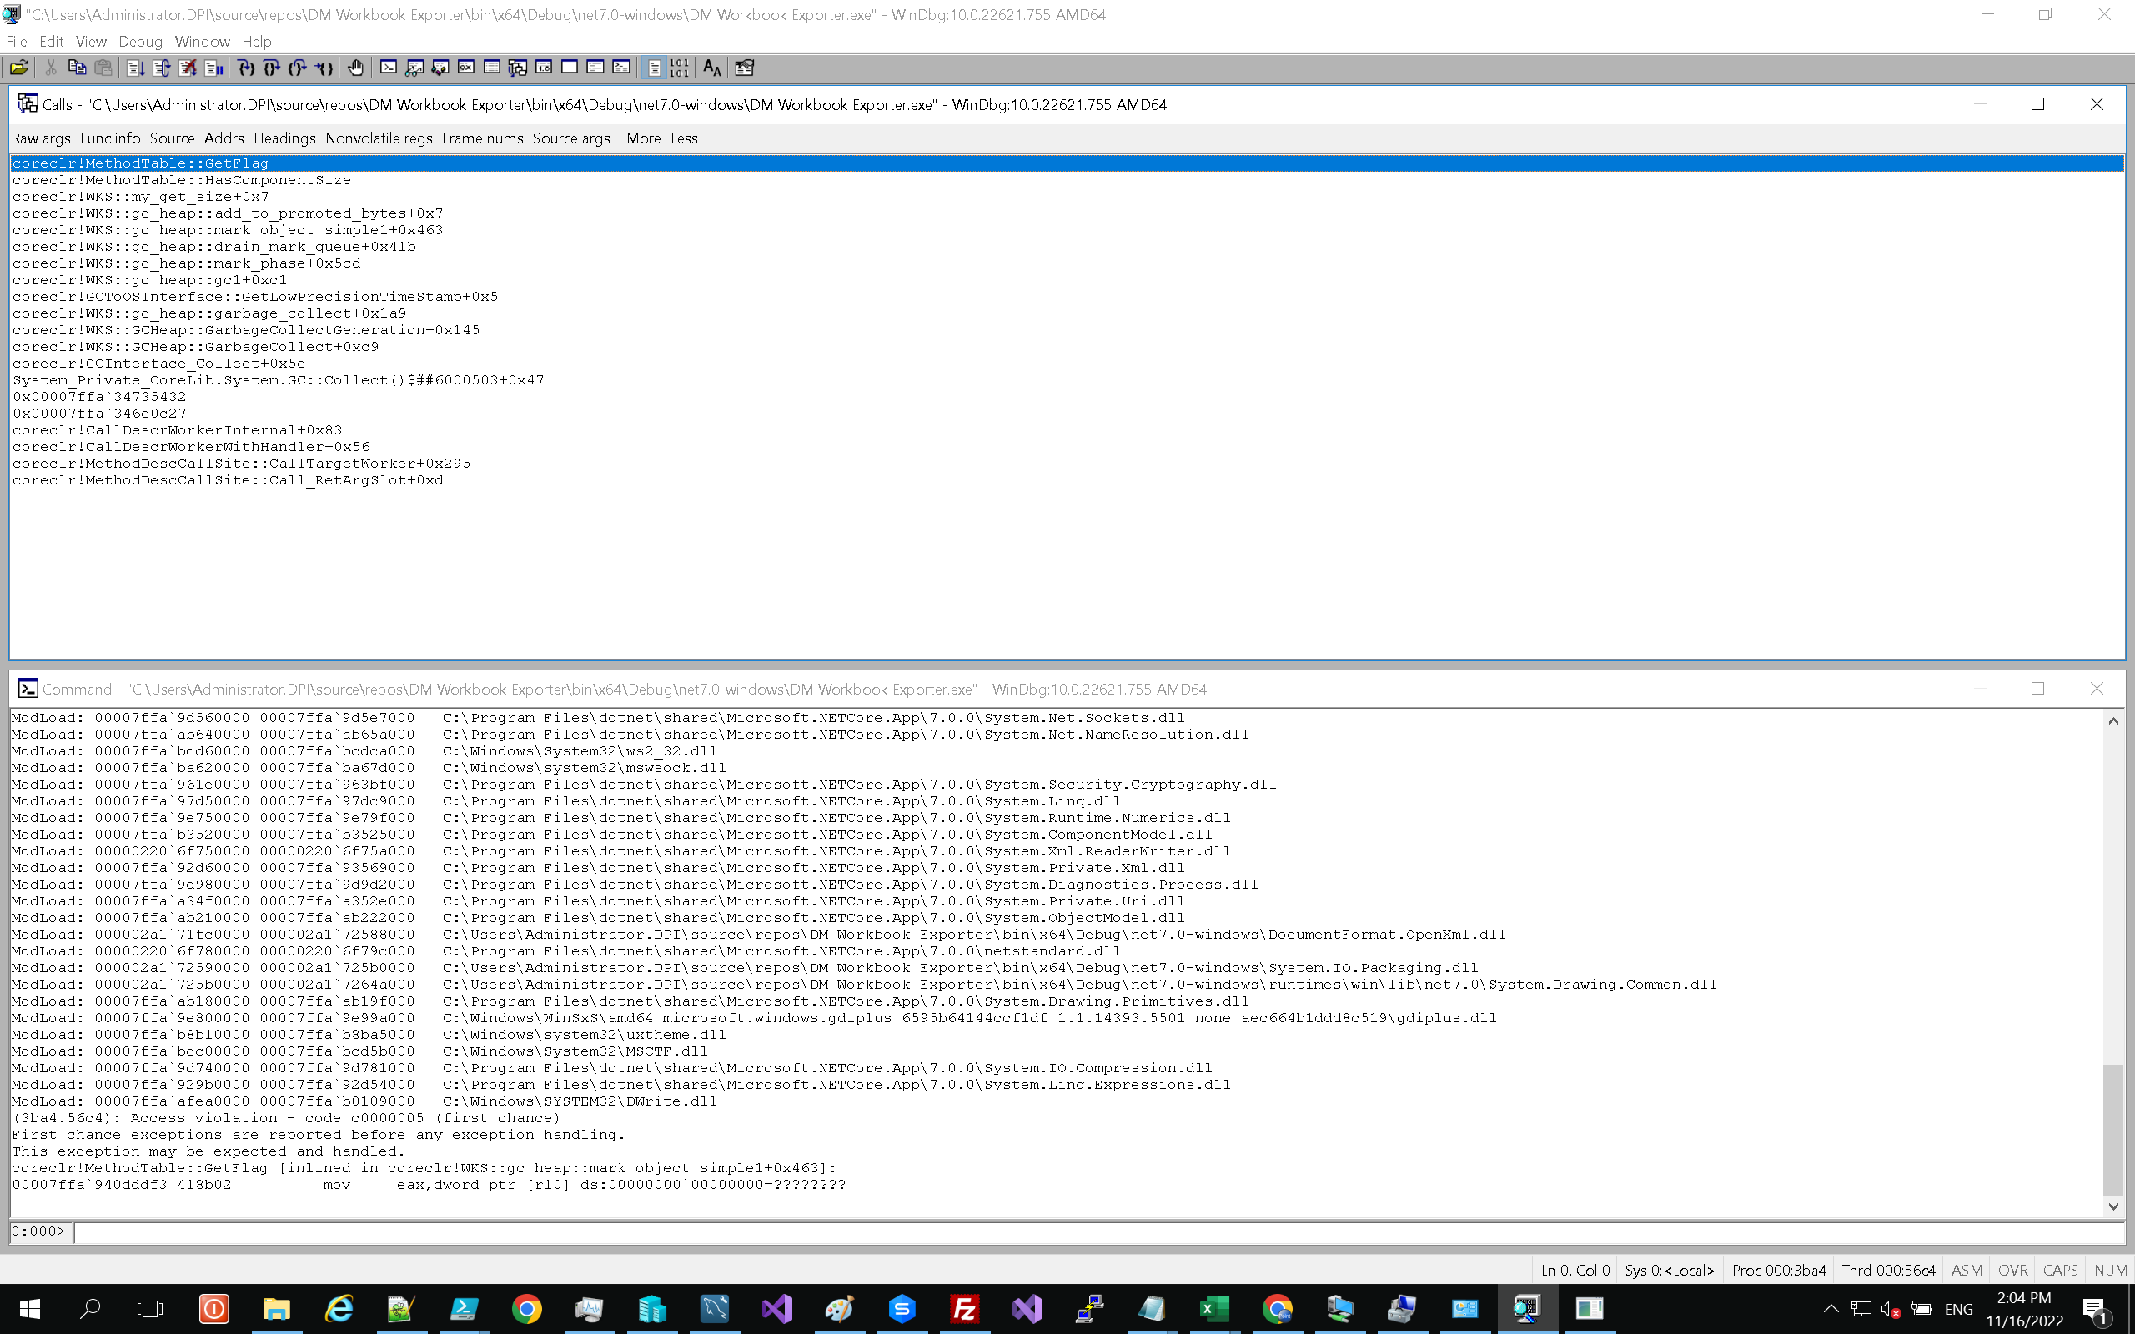The image size is (2135, 1334).
Task: Click Less to reduce call details
Action: pyautogui.click(x=684, y=138)
